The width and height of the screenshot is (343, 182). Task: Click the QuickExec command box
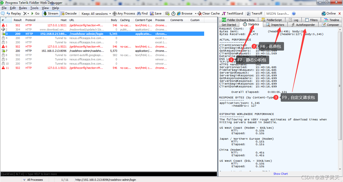click(x=109, y=174)
